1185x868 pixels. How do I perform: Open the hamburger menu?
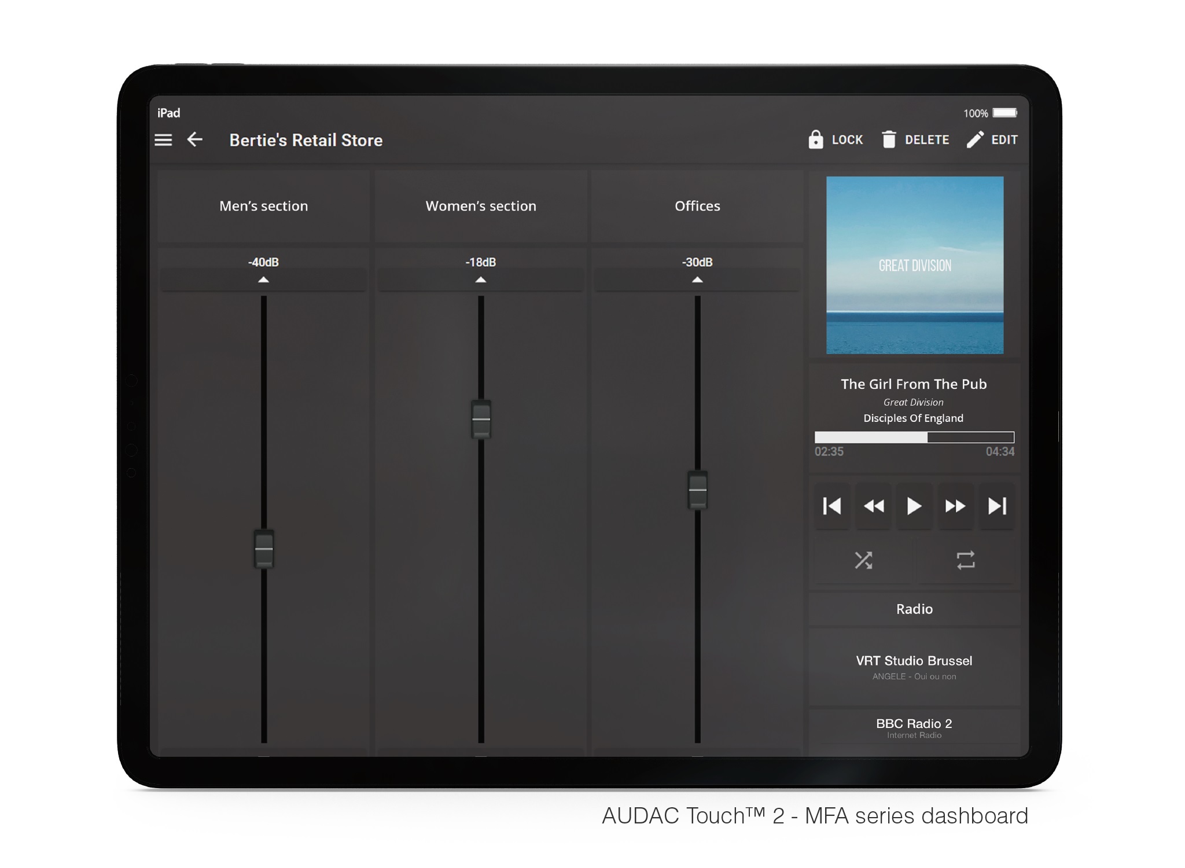[163, 140]
